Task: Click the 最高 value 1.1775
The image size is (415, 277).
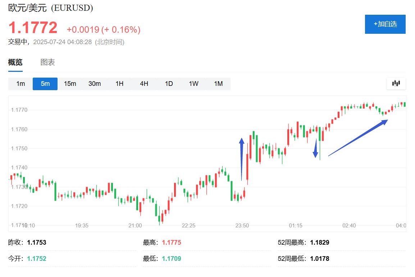Action: click(x=172, y=243)
